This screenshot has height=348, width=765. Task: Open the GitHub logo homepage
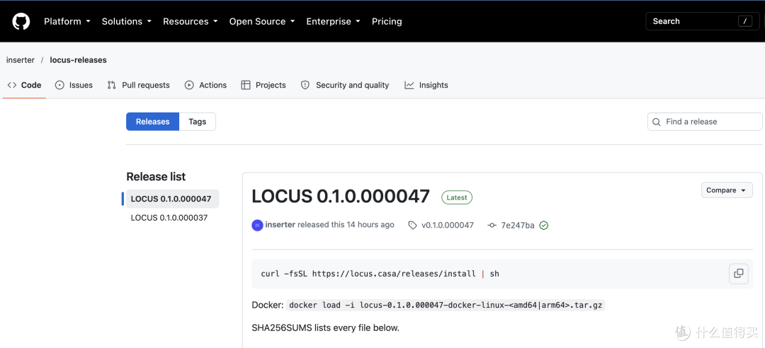click(x=21, y=21)
